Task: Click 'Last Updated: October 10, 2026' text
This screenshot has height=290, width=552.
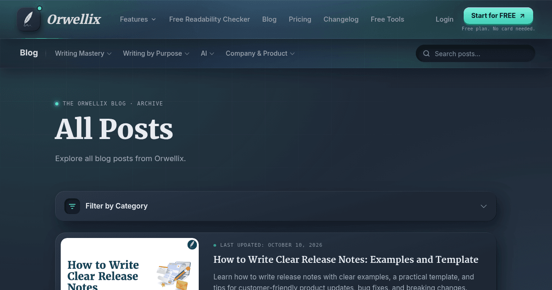Action: [271, 245]
